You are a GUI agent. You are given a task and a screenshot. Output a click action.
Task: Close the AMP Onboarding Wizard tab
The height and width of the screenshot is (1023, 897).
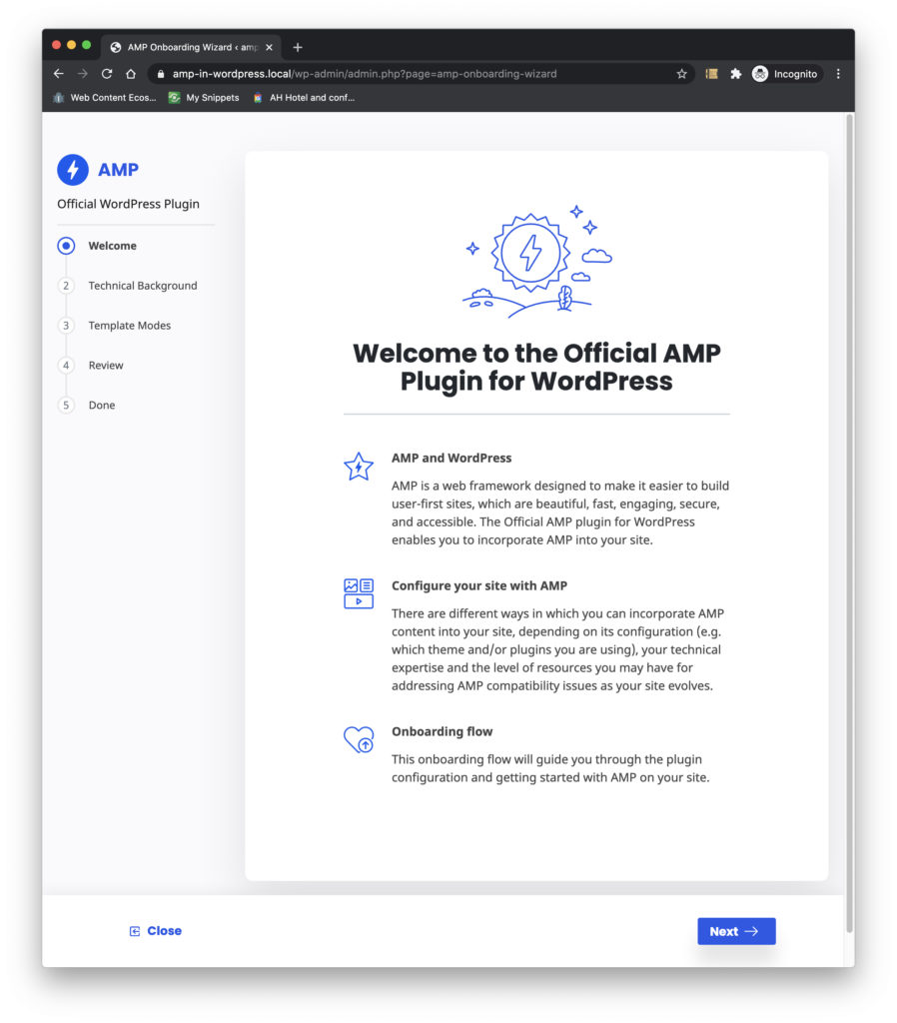point(269,47)
